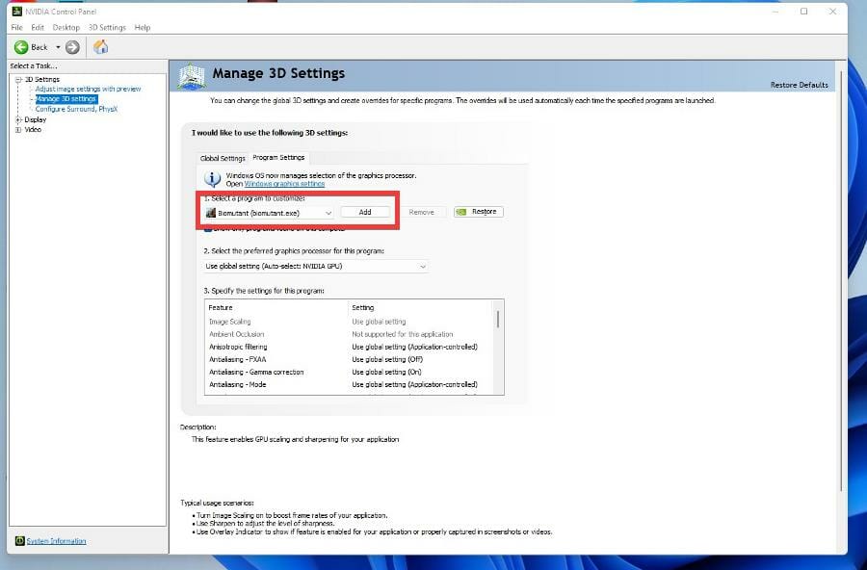Switch to the Program Settings tab
Image resolution: width=867 pixels, height=570 pixels.
[x=278, y=158]
